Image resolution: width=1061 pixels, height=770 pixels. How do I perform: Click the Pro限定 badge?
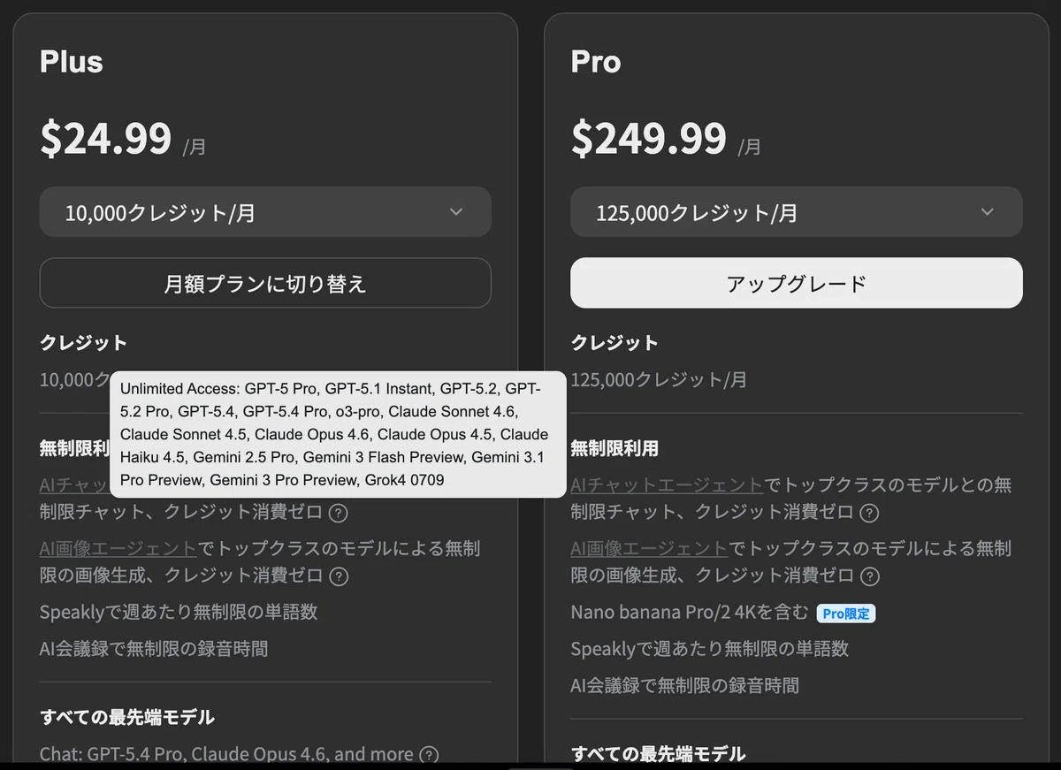tap(846, 613)
